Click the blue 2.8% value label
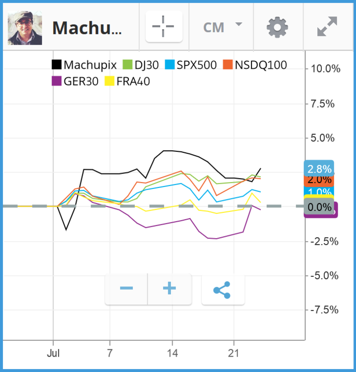This screenshot has width=356, height=372. (x=319, y=168)
